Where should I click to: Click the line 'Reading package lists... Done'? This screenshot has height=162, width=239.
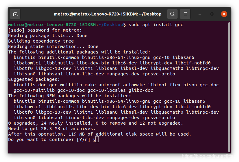[48, 36]
